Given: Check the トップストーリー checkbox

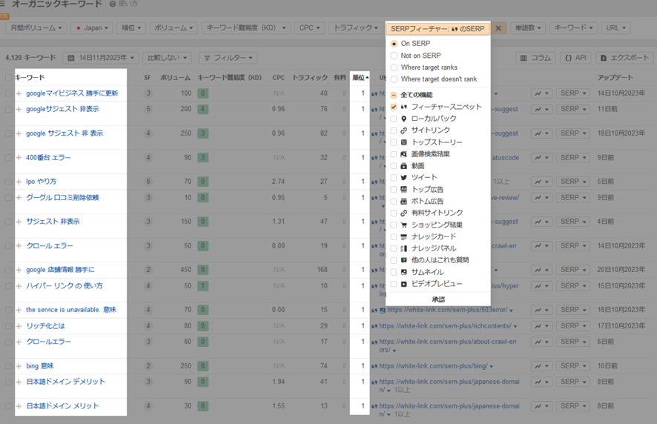Looking at the screenshot, I should tap(394, 142).
